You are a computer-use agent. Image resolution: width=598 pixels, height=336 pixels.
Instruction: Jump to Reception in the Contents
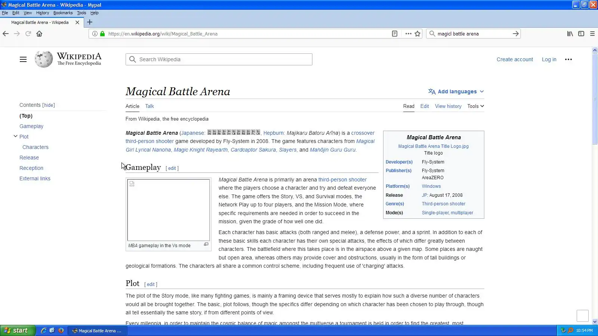pyautogui.click(x=31, y=168)
